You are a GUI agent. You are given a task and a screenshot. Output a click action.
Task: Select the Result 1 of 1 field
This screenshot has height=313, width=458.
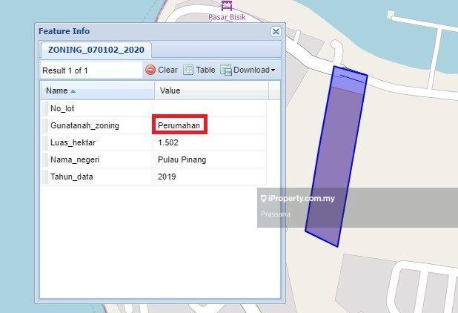(90, 70)
